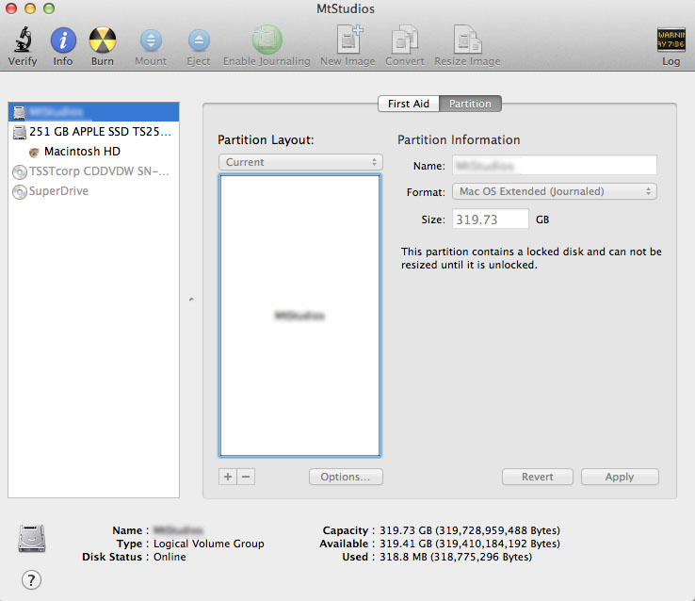The height and width of the screenshot is (601, 695).
Task: Remove partition with the minus button
Action: (x=246, y=477)
